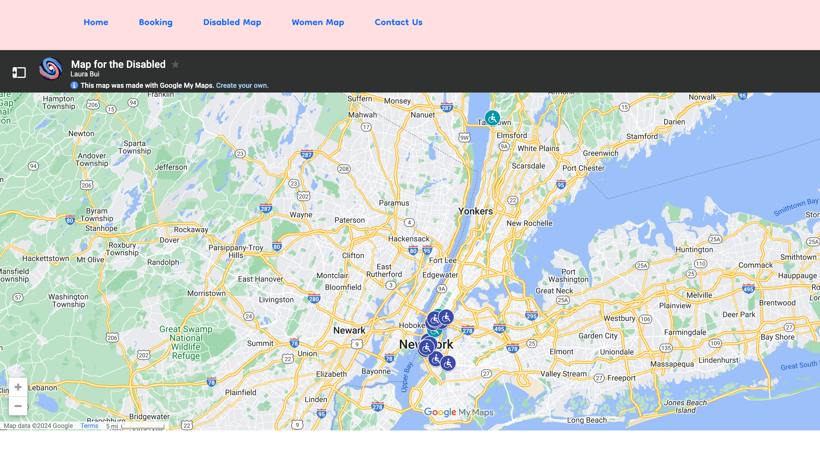Viewport: 820px width, 452px height.
Task: Click the Map for the Disabled title
Action: 118,64
